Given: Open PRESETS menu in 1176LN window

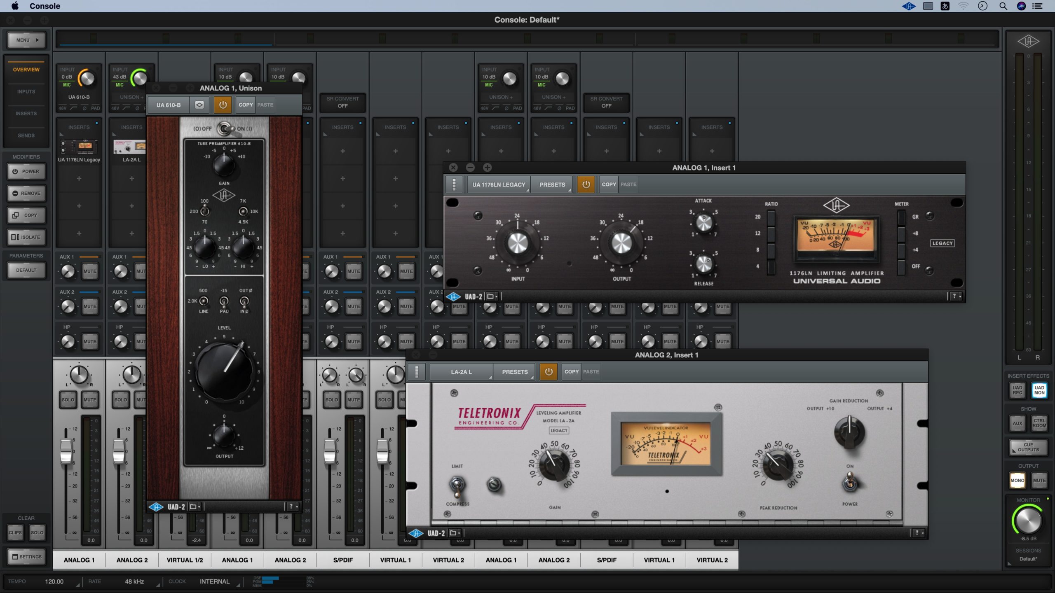Looking at the screenshot, I should [552, 184].
